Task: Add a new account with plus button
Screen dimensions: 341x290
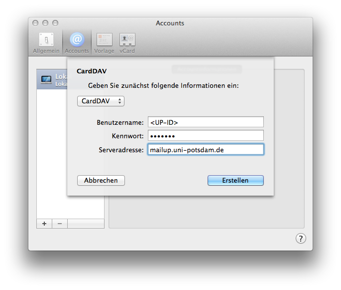Action: tap(44, 224)
